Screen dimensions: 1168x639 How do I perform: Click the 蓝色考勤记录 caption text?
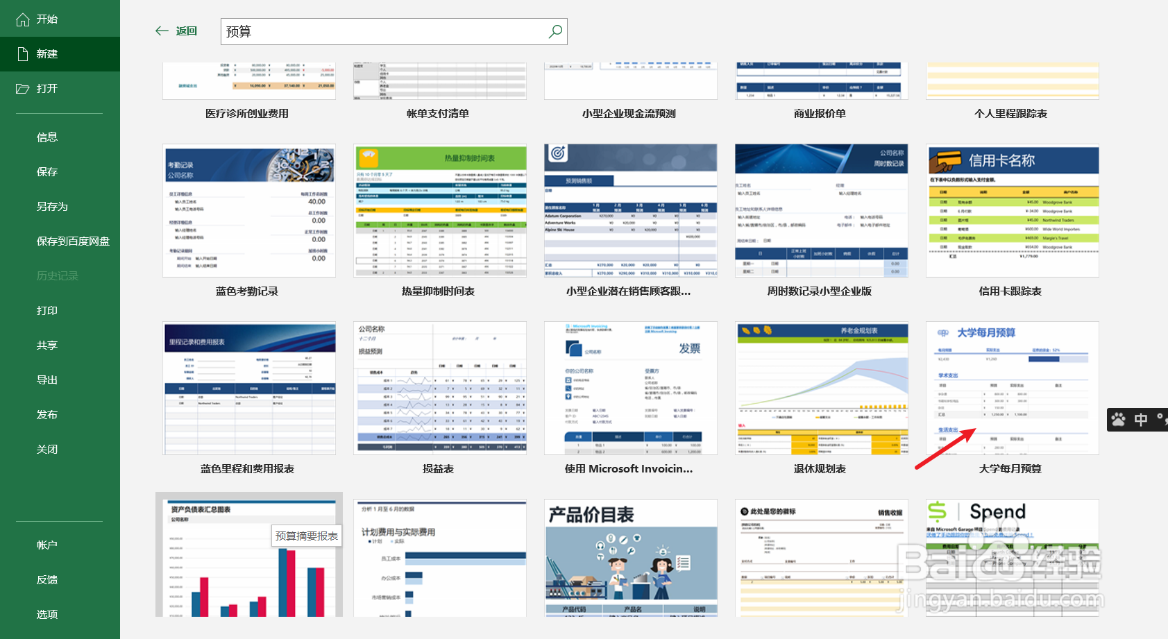pos(247,291)
